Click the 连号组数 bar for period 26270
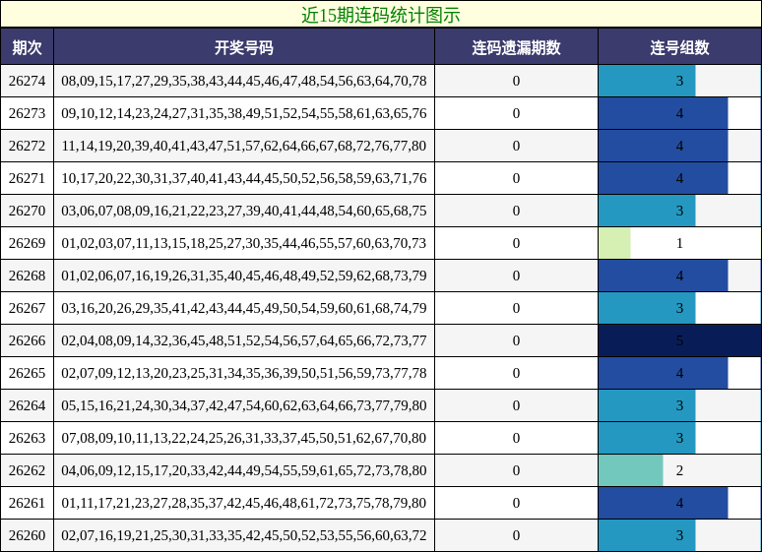The image size is (762, 552). (x=647, y=211)
